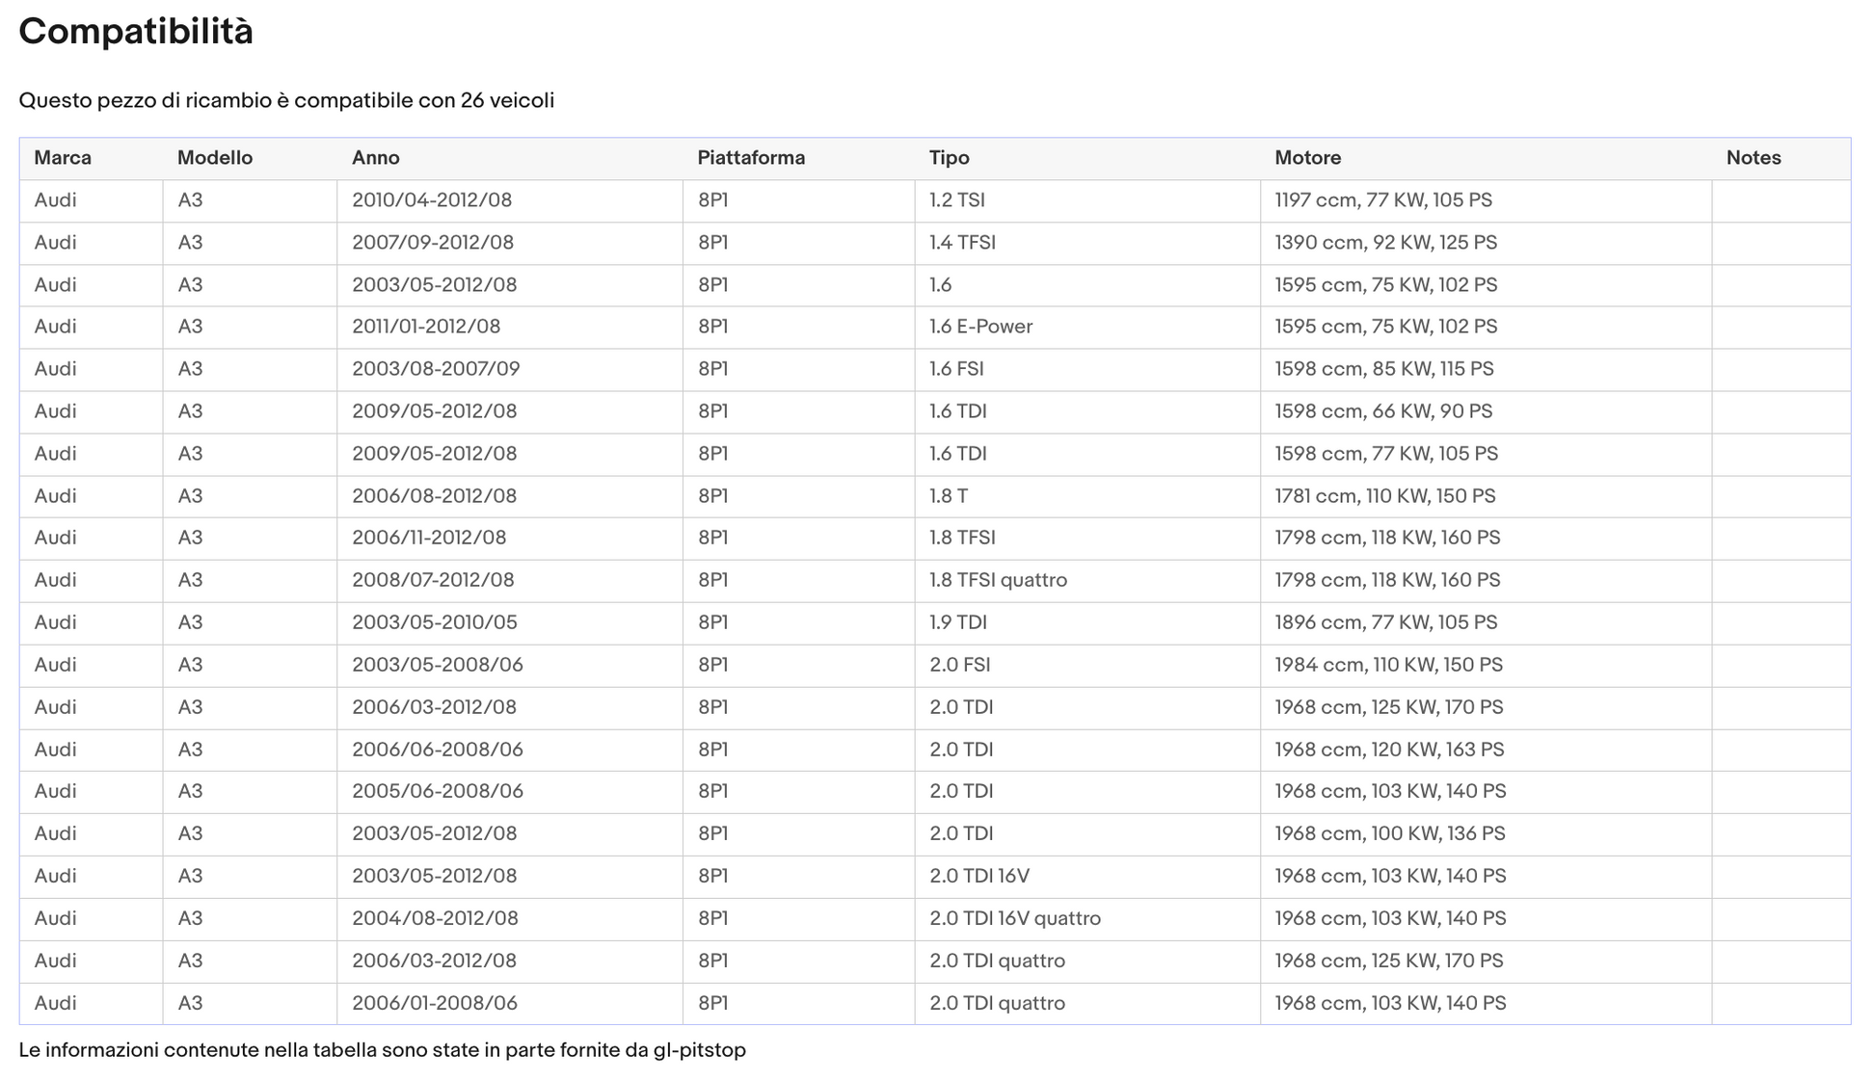
Task: Click the Anno column header
Action: point(376,158)
